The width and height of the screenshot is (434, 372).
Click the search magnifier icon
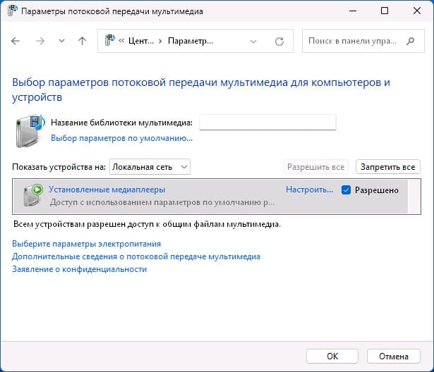click(411, 41)
